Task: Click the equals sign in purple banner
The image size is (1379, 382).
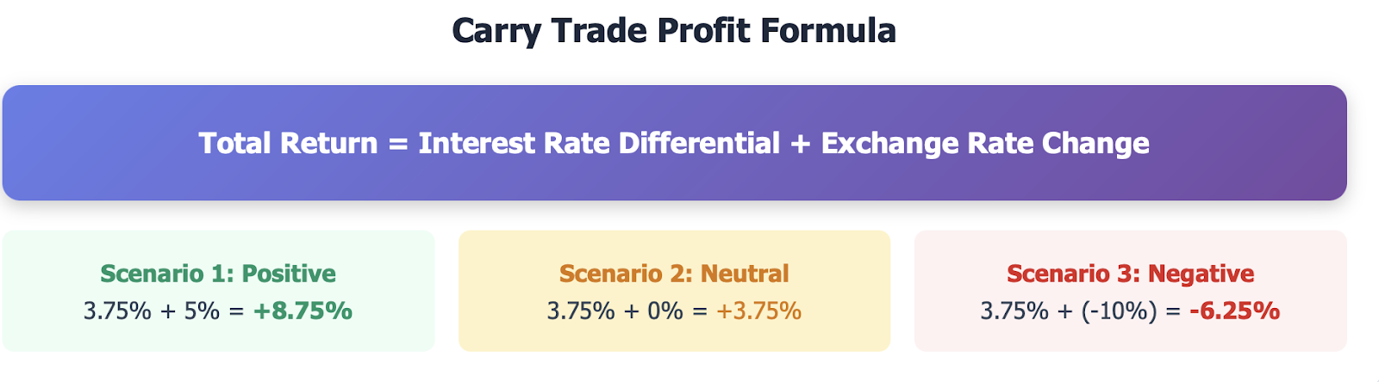Action: pos(397,144)
